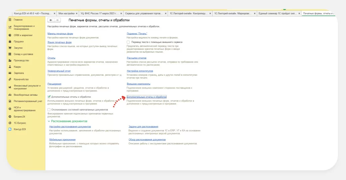Viewport: 346px width, 180px height.
Task: Open the Производство factory icon
Action: pos(10,60)
